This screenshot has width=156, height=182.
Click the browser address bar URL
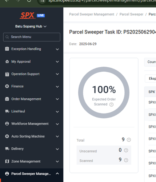pos(102,1)
